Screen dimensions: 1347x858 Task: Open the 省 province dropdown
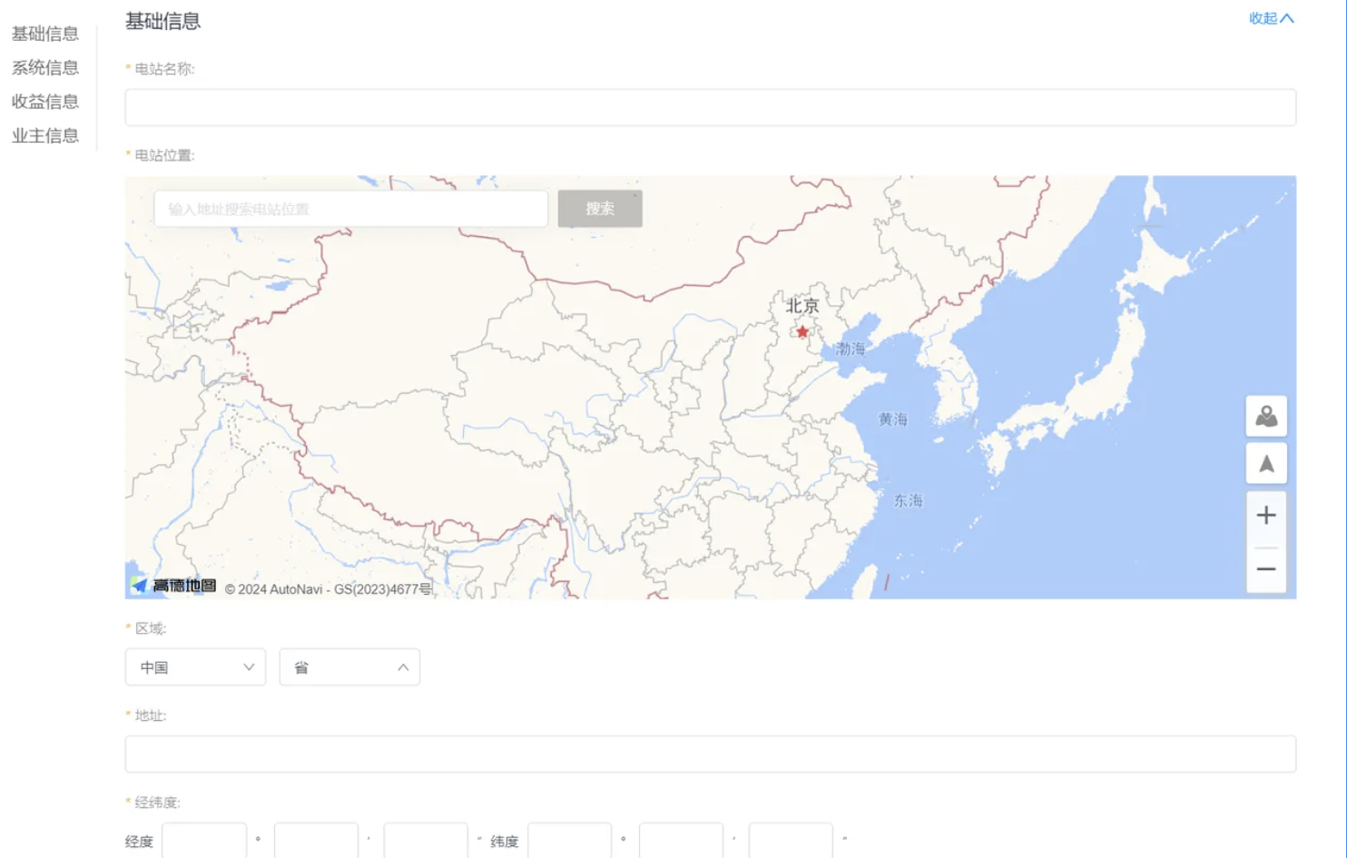pos(349,667)
